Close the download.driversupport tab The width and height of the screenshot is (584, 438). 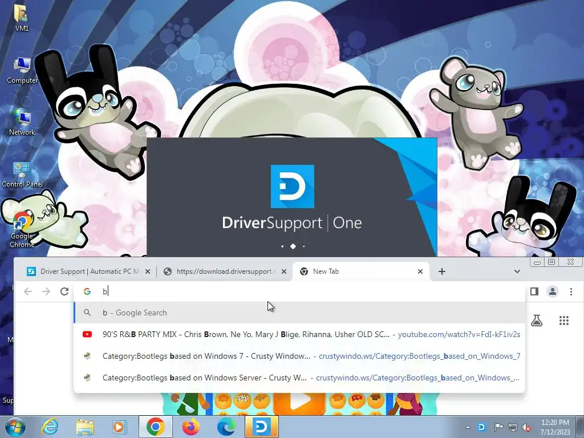284,271
